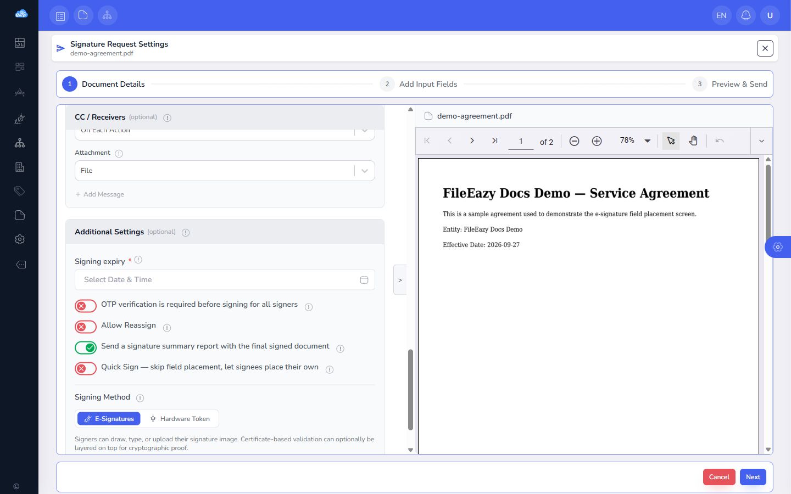The height and width of the screenshot is (494, 791).
Task: Click demo-agreement.pdf file name in viewer header
Action: pos(475,116)
